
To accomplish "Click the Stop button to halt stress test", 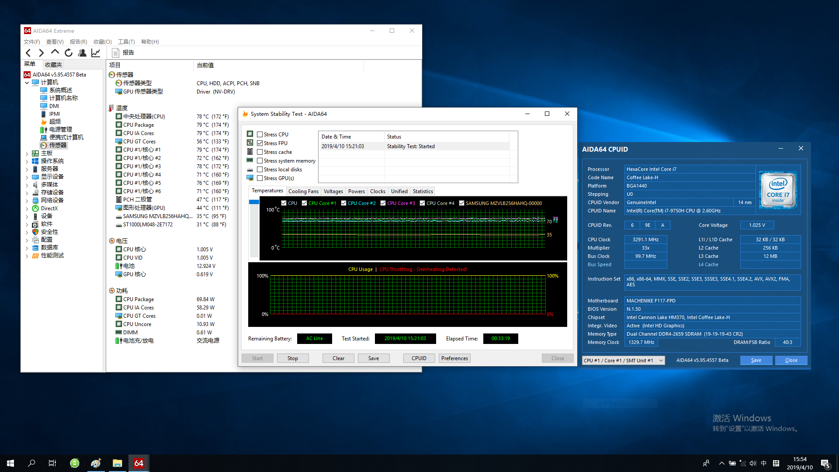I will click(293, 358).
